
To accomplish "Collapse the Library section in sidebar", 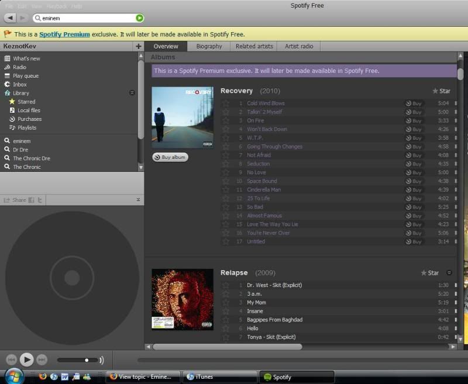I will pos(132,93).
